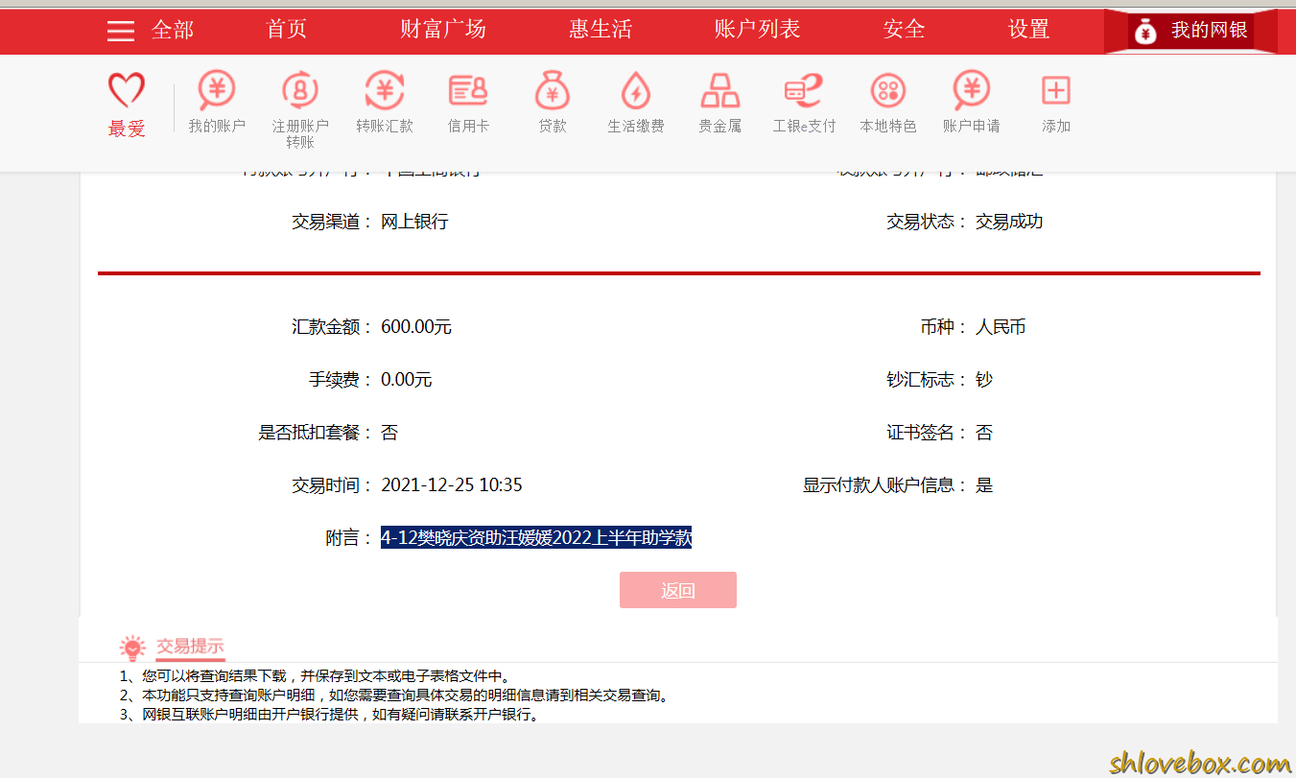Open 设置 menu item
The height and width of the screenshot is (778, 1296).
coord(1029,30)
